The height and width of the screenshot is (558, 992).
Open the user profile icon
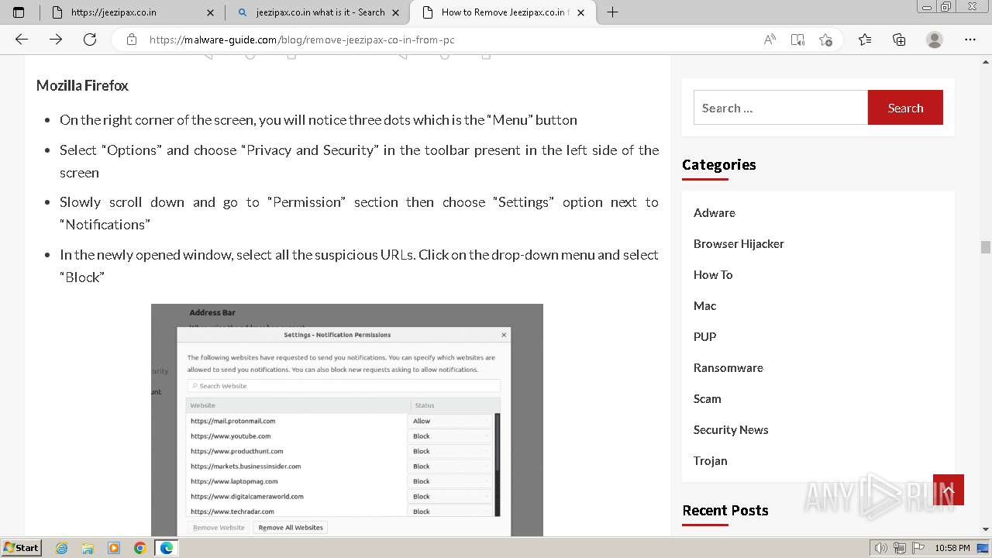935,40
